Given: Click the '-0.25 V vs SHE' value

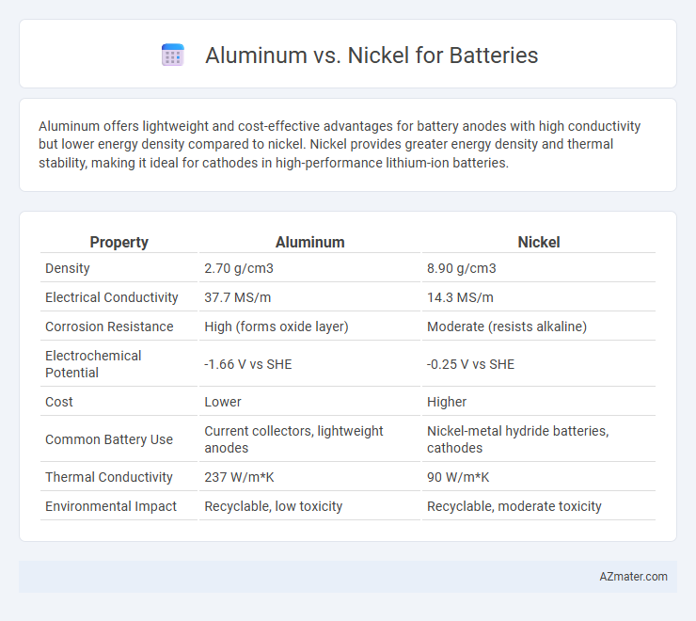Looking at the screenshot, I should click(x=470, y=364).
